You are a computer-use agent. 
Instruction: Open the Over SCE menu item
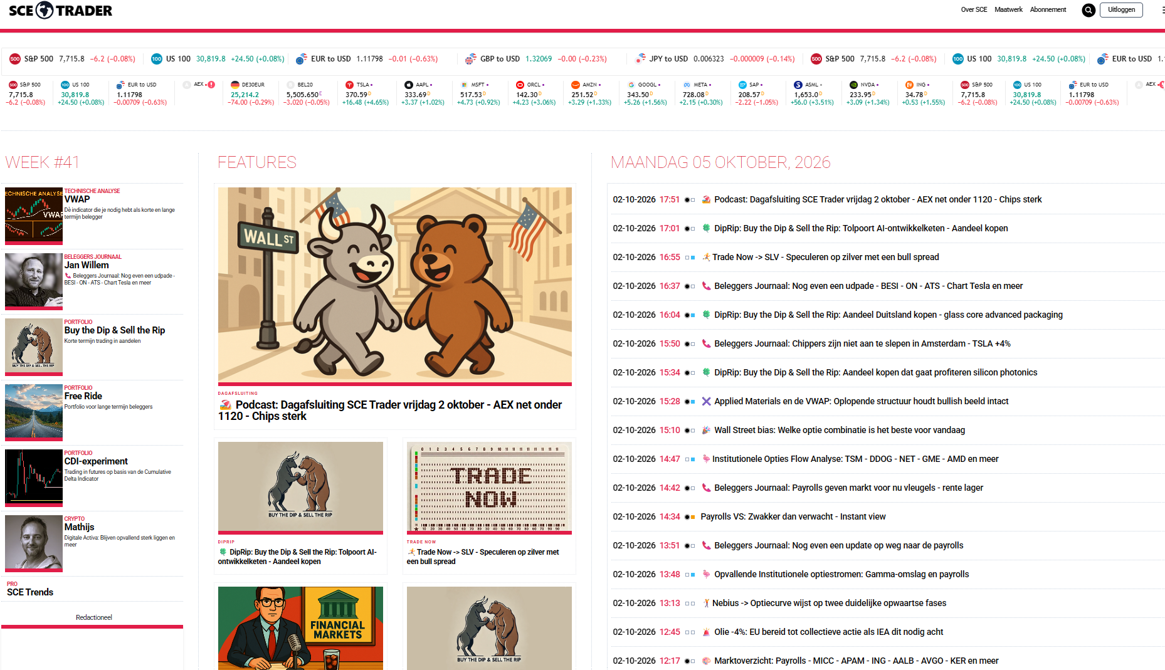[974, 9]
